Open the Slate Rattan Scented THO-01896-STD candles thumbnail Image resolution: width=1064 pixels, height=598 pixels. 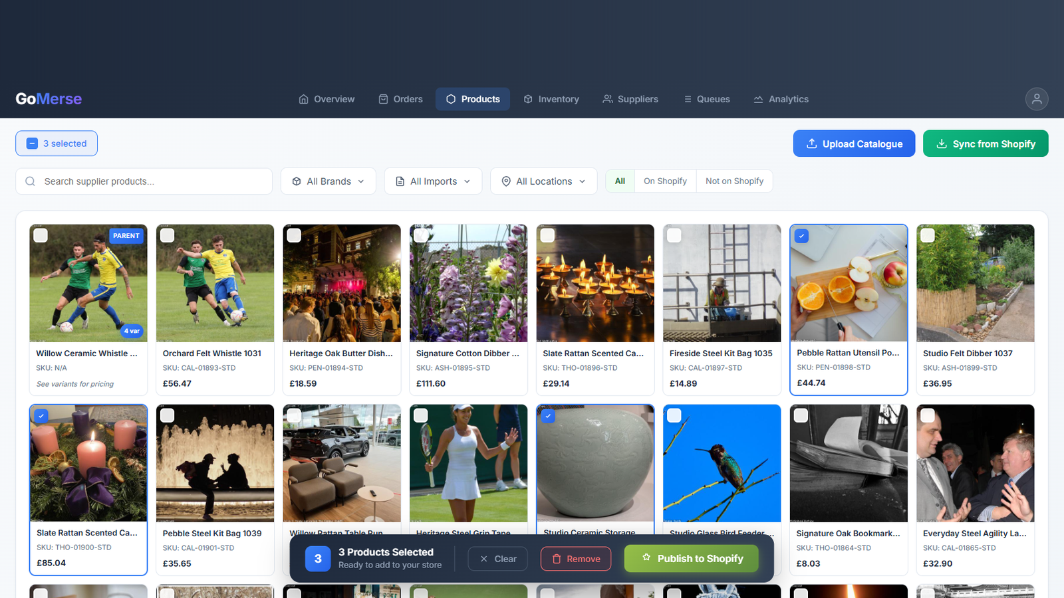click(x=595, y=283)
